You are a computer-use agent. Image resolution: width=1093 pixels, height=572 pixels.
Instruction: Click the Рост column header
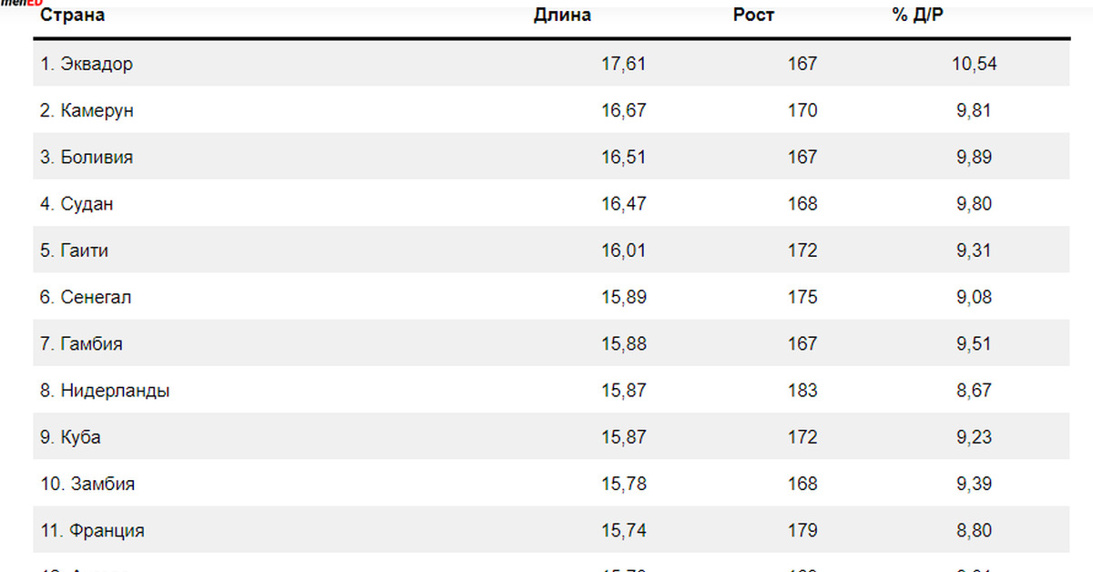point(753,15)
